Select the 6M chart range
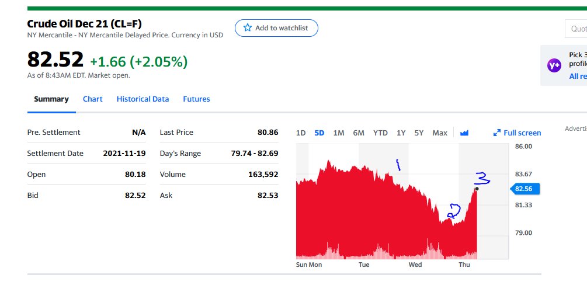 [359, 133]
